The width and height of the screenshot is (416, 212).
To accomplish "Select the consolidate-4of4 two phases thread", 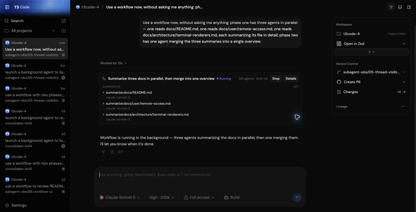I will pyautogui.click(x=35, y=163).
